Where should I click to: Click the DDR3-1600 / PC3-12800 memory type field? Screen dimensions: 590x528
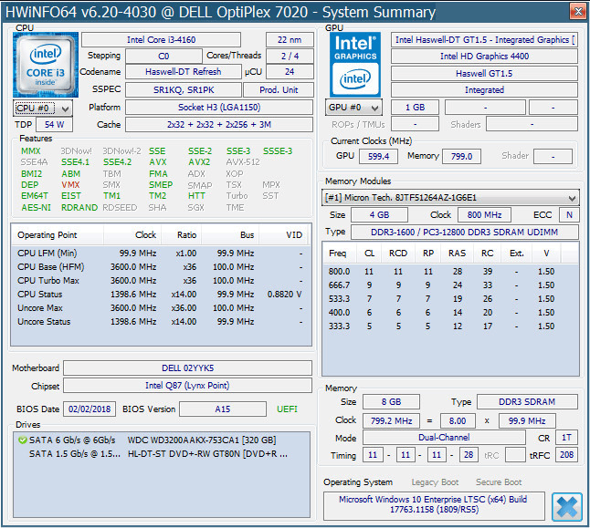(x=465, y=233)
